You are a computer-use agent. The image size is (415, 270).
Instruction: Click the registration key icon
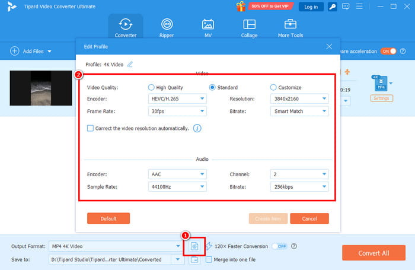coord(332,7)
